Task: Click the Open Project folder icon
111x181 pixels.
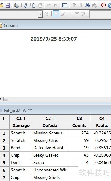Action: coord(1,5)
